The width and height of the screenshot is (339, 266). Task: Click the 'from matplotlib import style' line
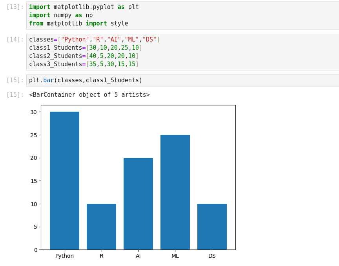[x=78, y=24]
